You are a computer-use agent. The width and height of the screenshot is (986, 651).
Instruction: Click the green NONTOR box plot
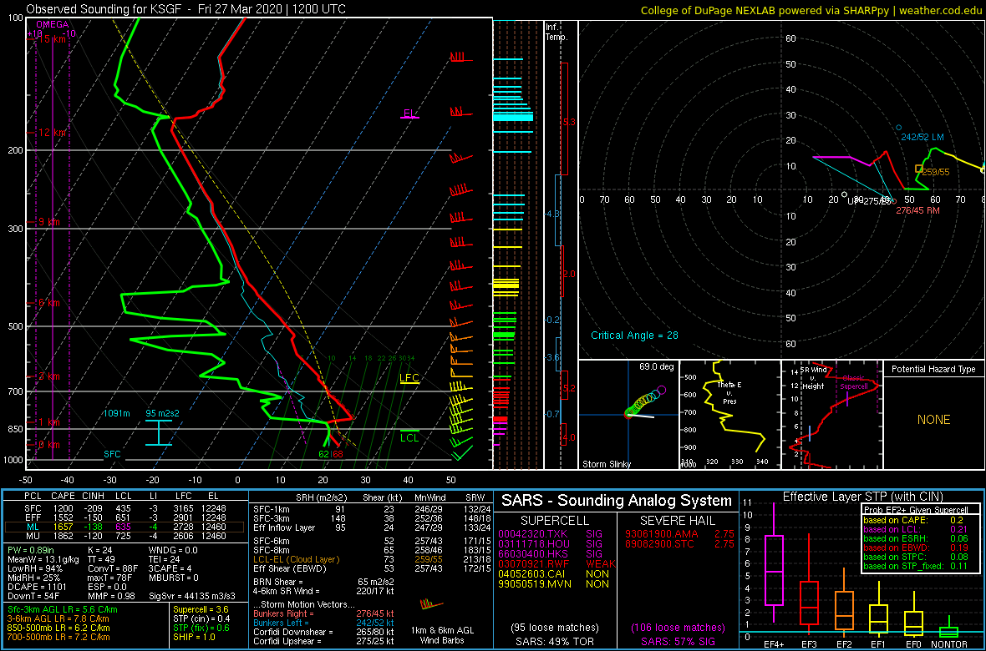click(x=949, y=632)
